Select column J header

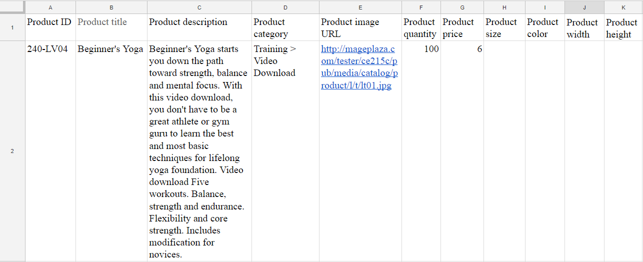point(584,7)
